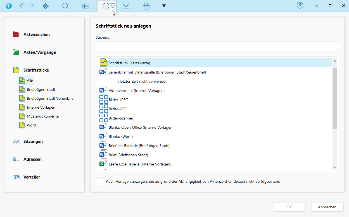Screen dimensions: 349x217
Task: Click the back arrow navigation icon
Action: click(23, 6)
